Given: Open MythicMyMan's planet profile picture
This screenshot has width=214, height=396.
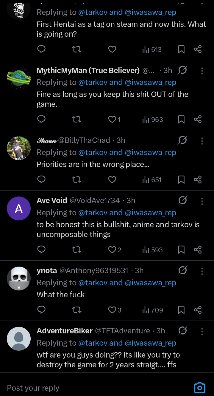Looking at the screenshot, I should click(x=19, y=78).
